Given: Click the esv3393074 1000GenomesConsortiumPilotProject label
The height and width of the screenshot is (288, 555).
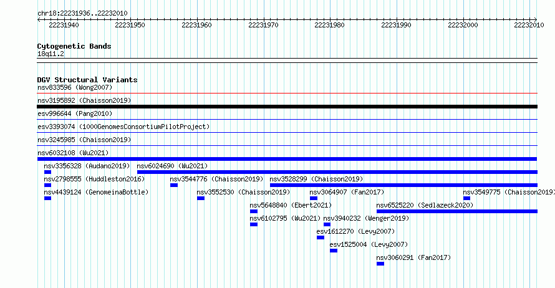Looking at the screenshot, I should click(x=123, y=127).
